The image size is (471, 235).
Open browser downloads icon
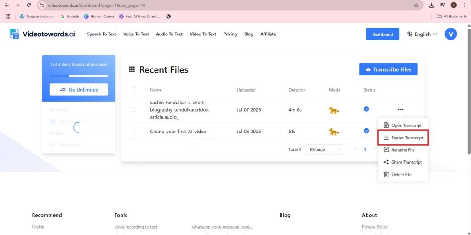point(431,5)
